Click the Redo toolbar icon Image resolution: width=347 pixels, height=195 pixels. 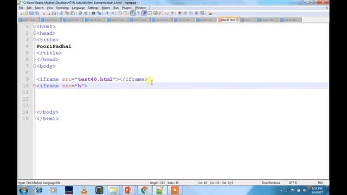point(86,13)
